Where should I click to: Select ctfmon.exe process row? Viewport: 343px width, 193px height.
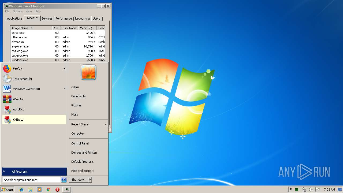(58, 37)
